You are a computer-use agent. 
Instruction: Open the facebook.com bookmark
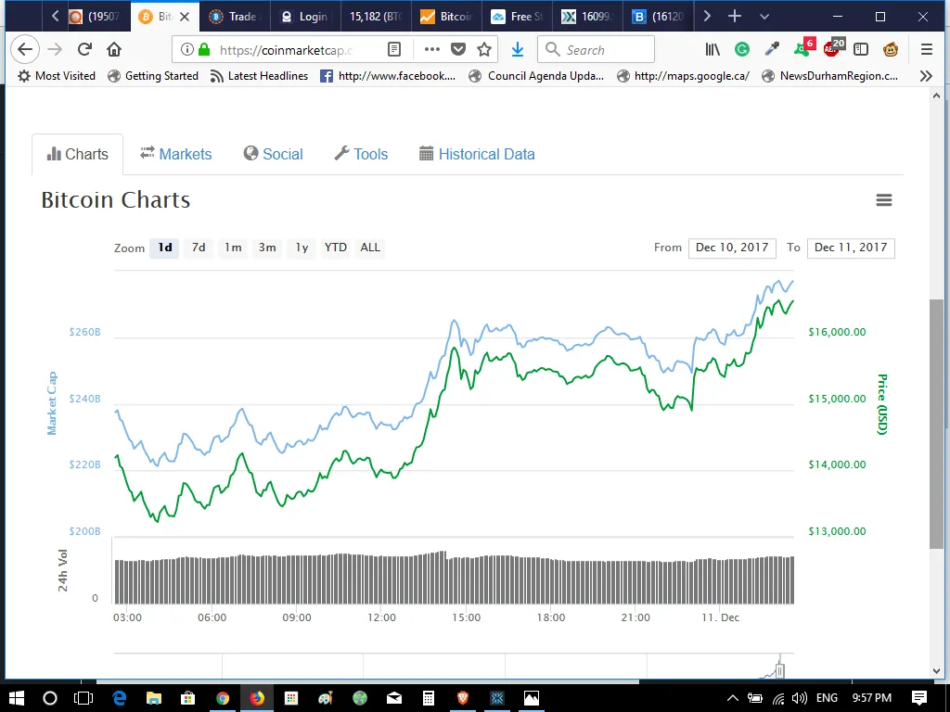pos(388,76)
